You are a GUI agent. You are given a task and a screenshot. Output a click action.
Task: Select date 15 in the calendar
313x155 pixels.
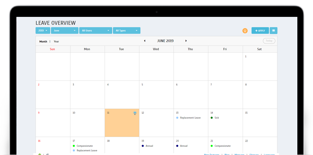point(246,113)
